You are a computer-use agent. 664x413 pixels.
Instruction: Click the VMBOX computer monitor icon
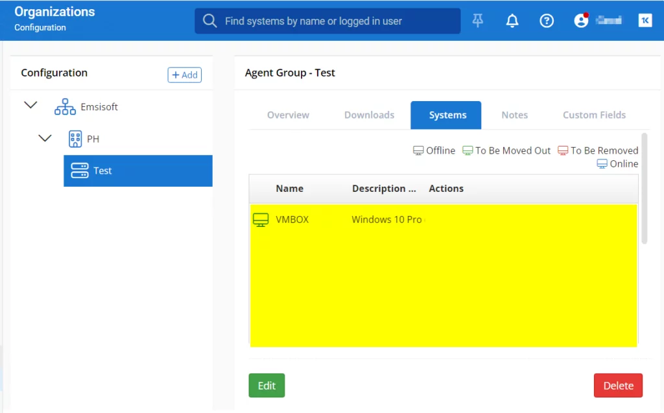tap(260, 220)
